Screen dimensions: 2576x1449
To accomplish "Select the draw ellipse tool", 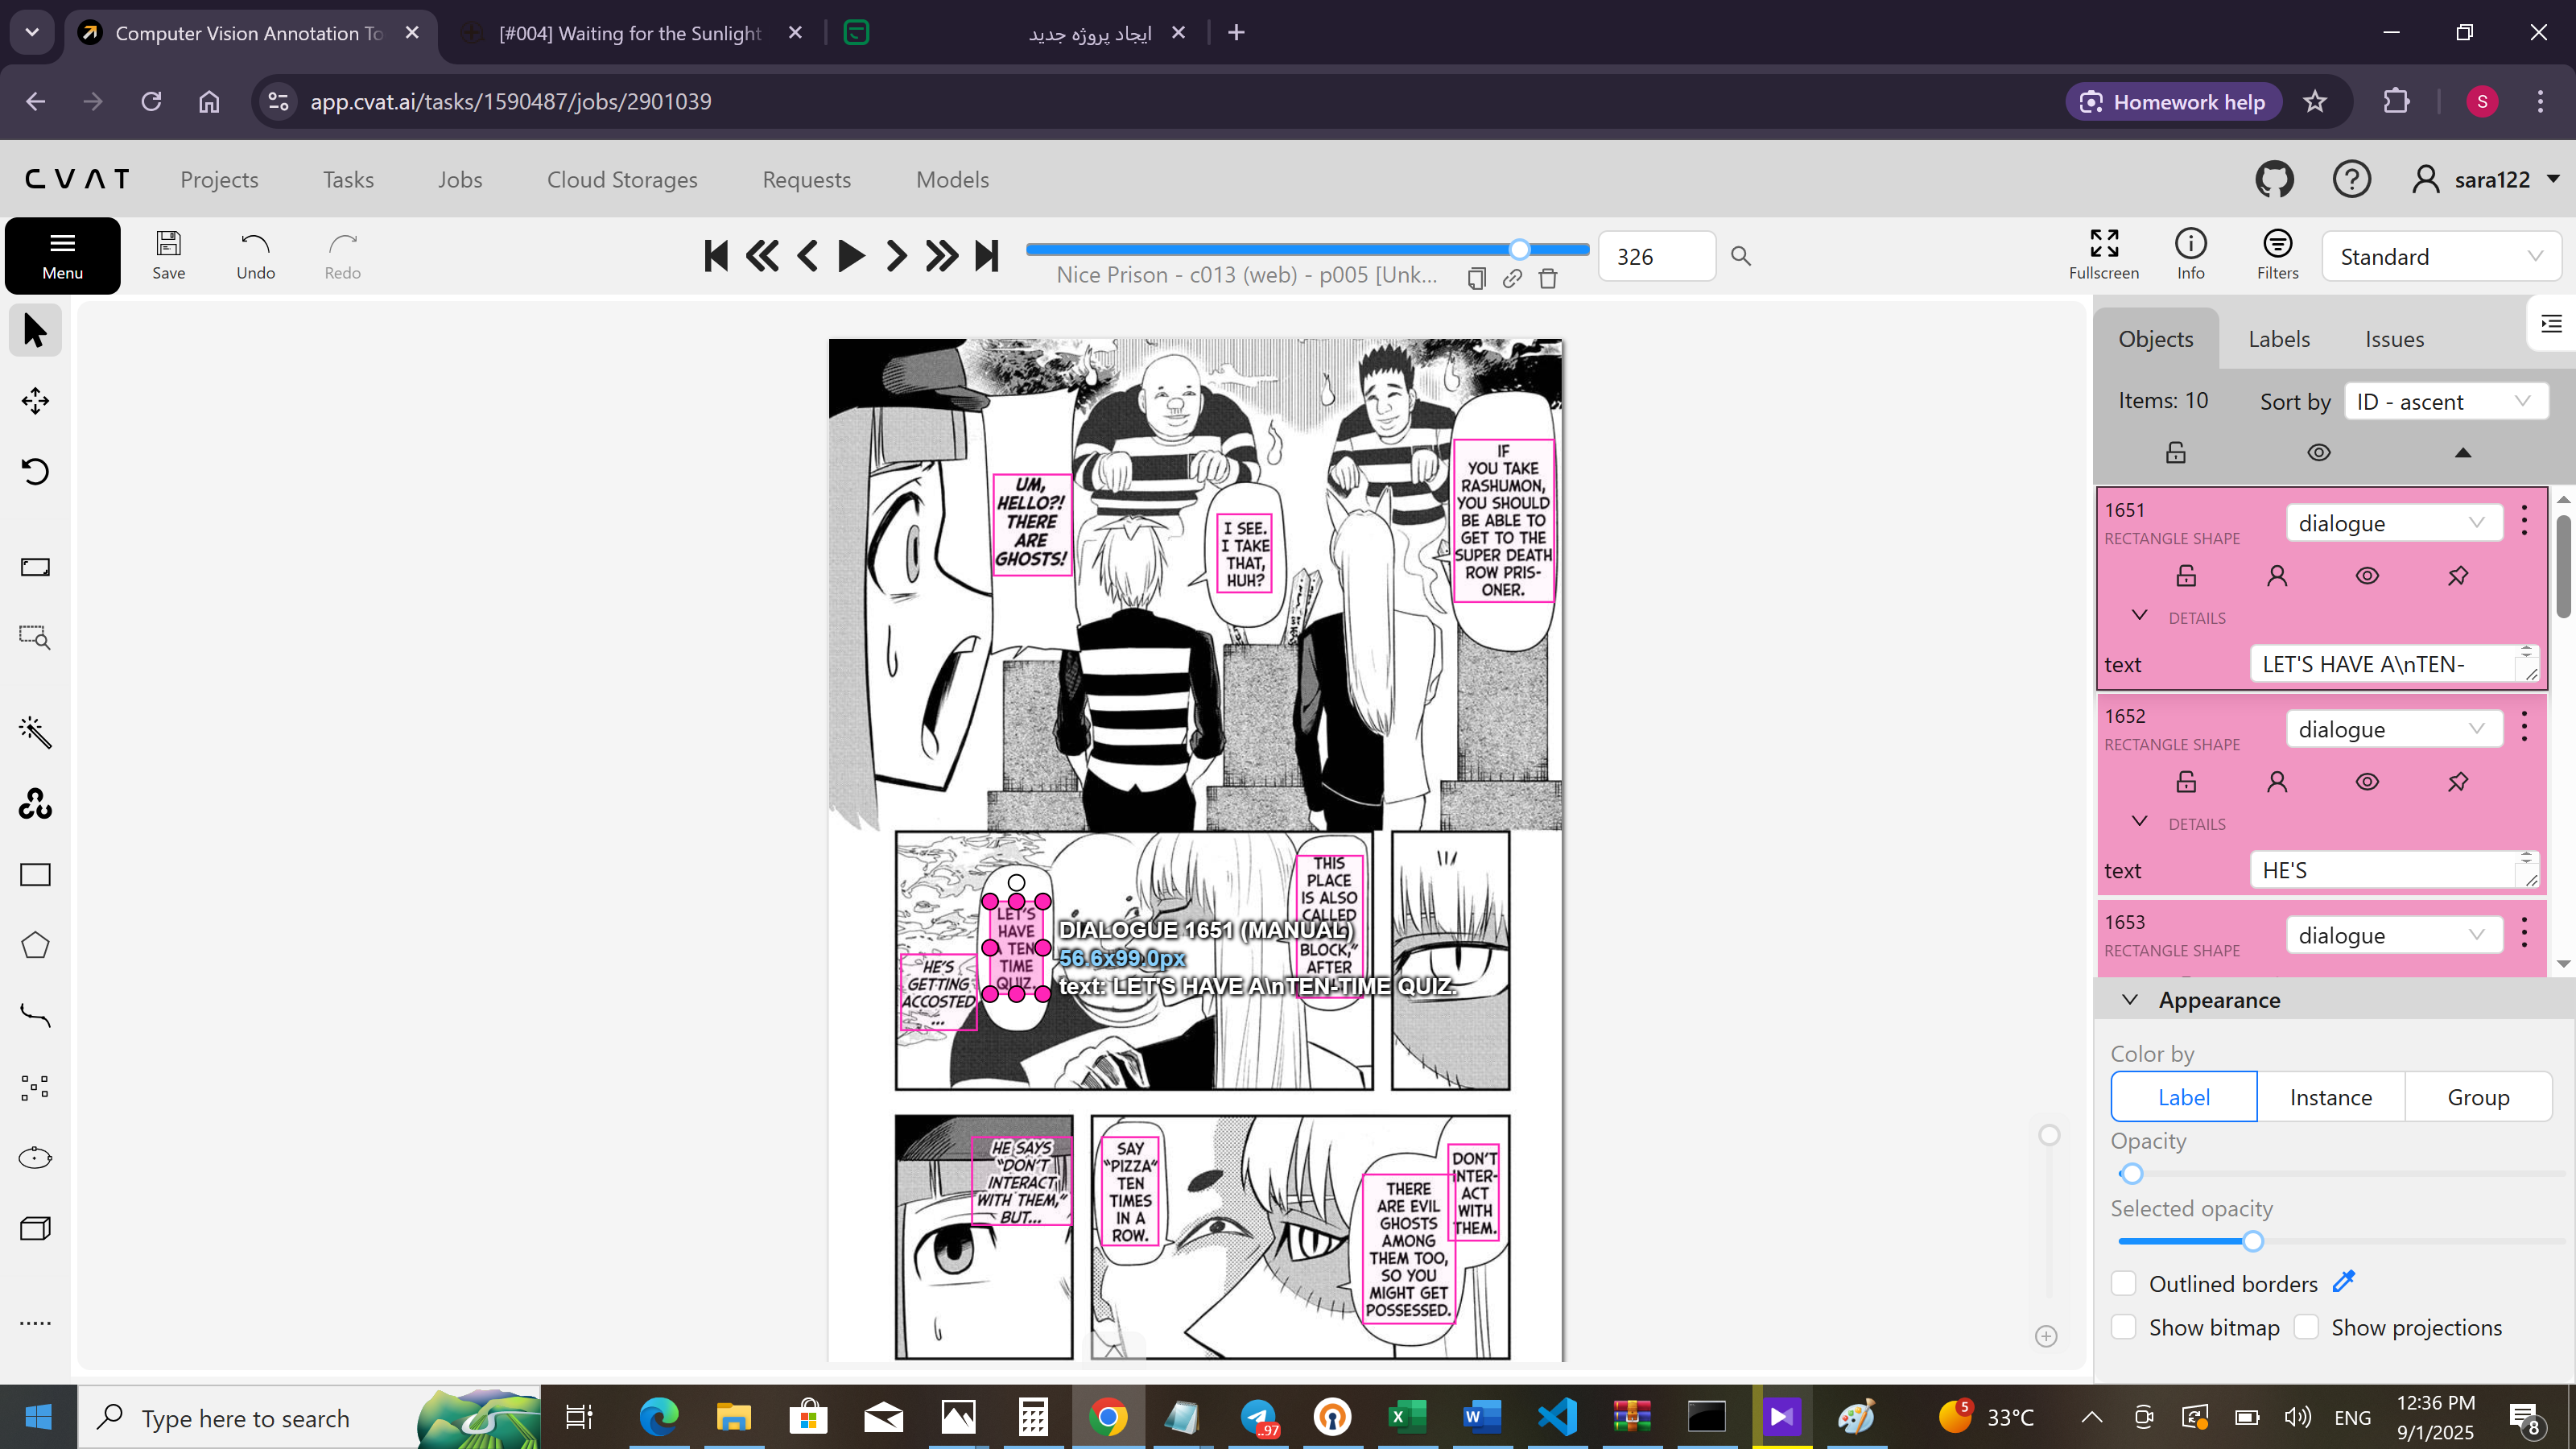I will tap(35, 1158).
